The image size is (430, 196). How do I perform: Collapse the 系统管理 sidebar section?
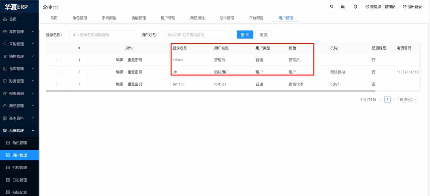(18, 130)
